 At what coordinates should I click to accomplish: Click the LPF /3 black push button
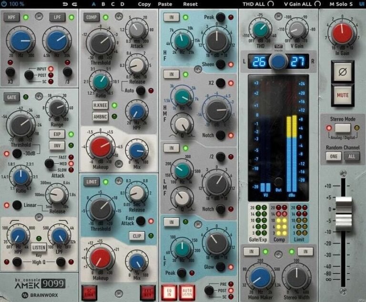click(67, 72)
